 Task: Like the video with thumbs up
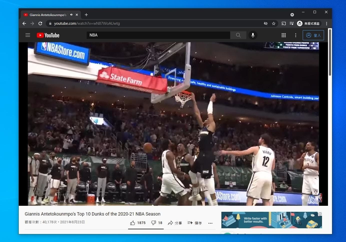click(x=133, y=223)
